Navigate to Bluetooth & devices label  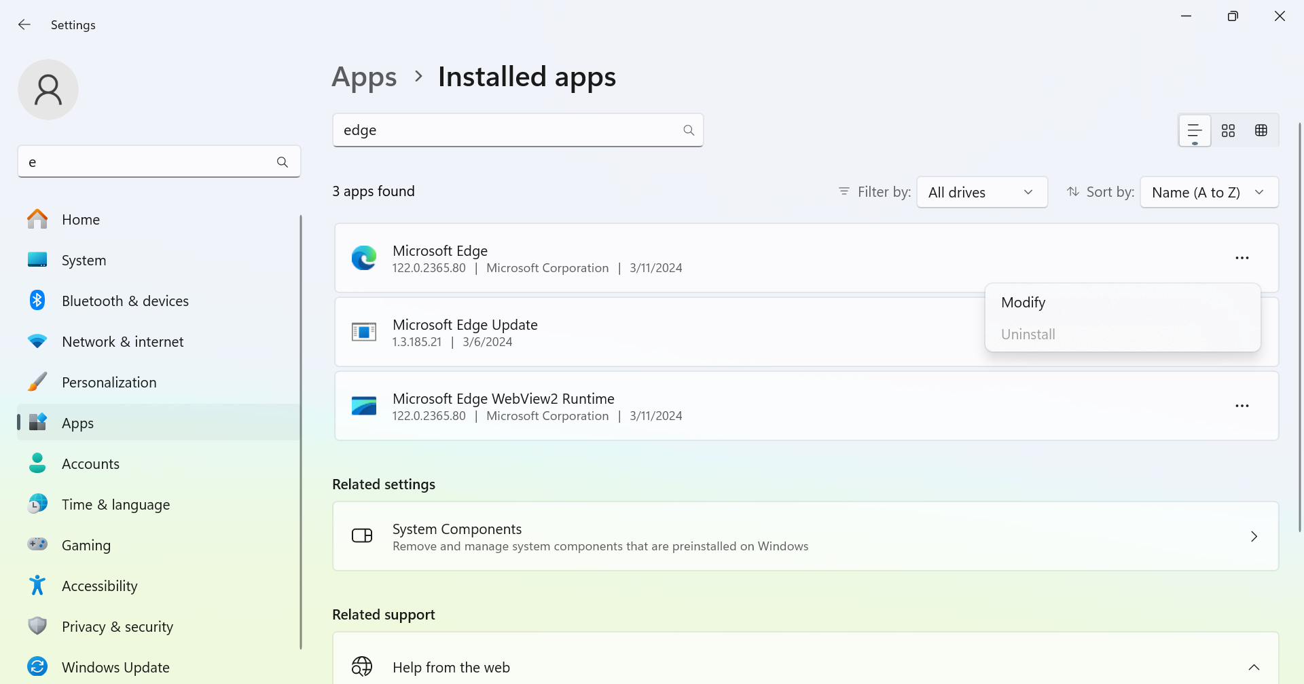click(x=125, y=301)
